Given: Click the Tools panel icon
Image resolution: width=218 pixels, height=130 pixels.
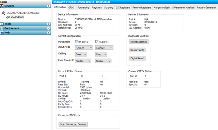Looking at the screenshot, I should point(2,24).
